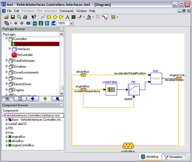Open the line color dropdown arrow

tap(84, 17)
